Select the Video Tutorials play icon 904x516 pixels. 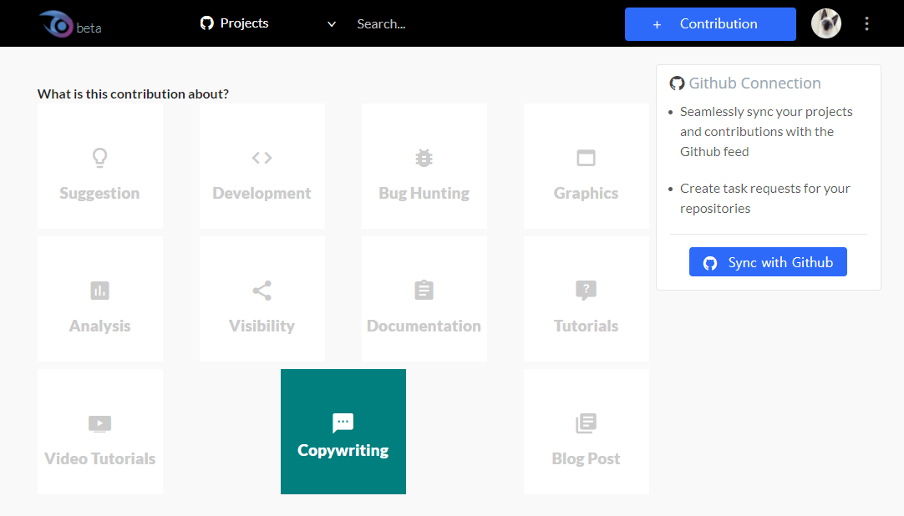99,423
